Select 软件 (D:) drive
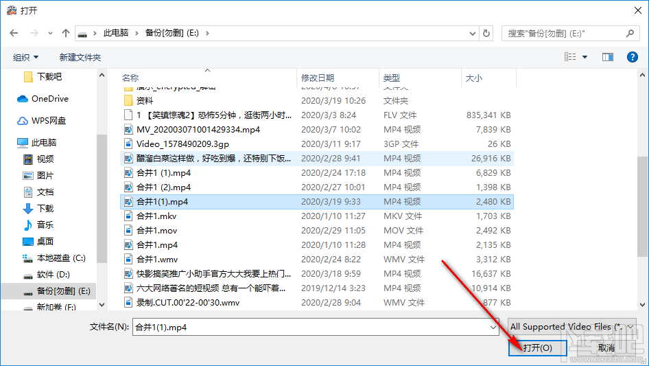Screen dimensions: 649x366 click(x=47, y=275)
